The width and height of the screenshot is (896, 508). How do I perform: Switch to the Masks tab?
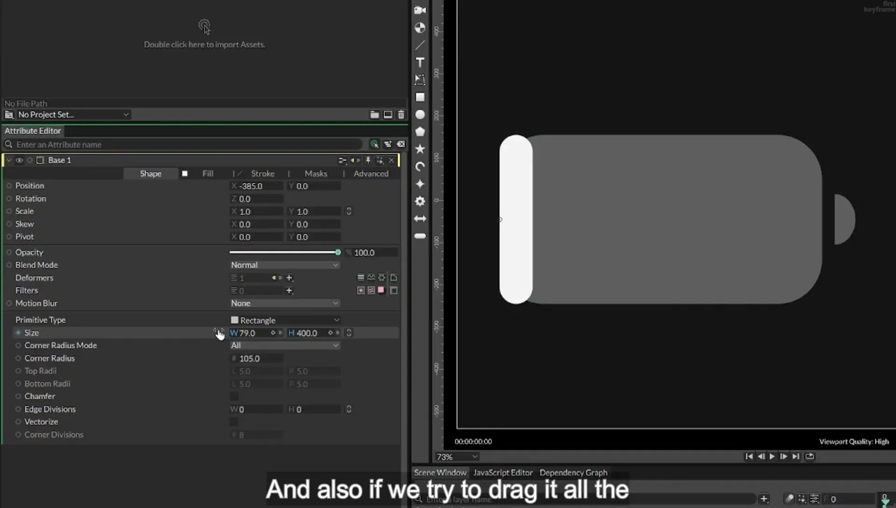pyautogui.click(x=316, y=174)
